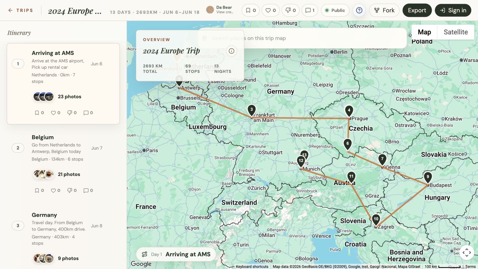Export the trip
The width and height of the screenshot is (478, 269).
coord(417,10)
